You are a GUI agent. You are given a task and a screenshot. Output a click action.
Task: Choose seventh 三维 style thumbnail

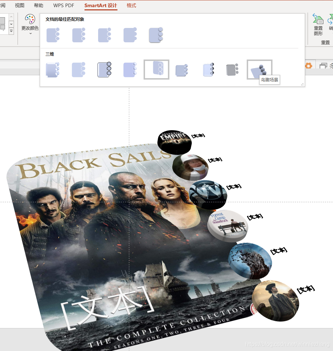[208, 70]
